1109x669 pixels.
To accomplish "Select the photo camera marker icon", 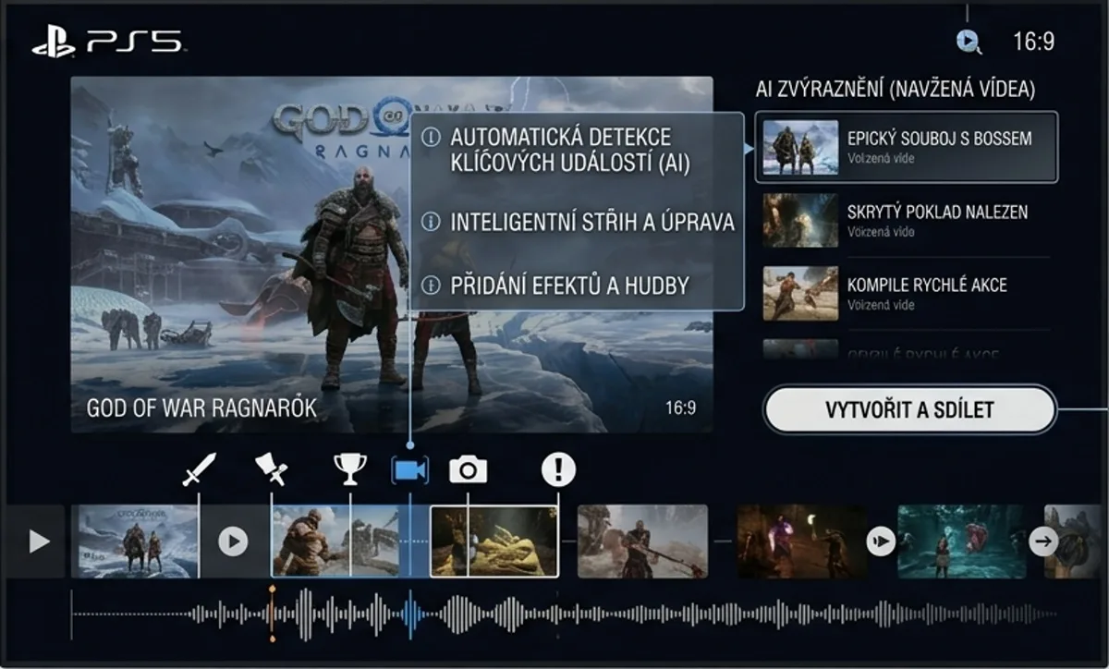I will pos(468,469).
